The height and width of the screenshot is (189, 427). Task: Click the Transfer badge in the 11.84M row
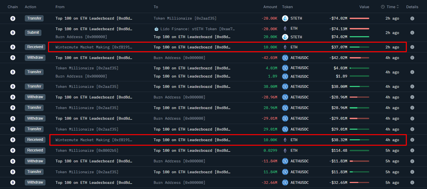pyautogui.click(x=35, y=172)
